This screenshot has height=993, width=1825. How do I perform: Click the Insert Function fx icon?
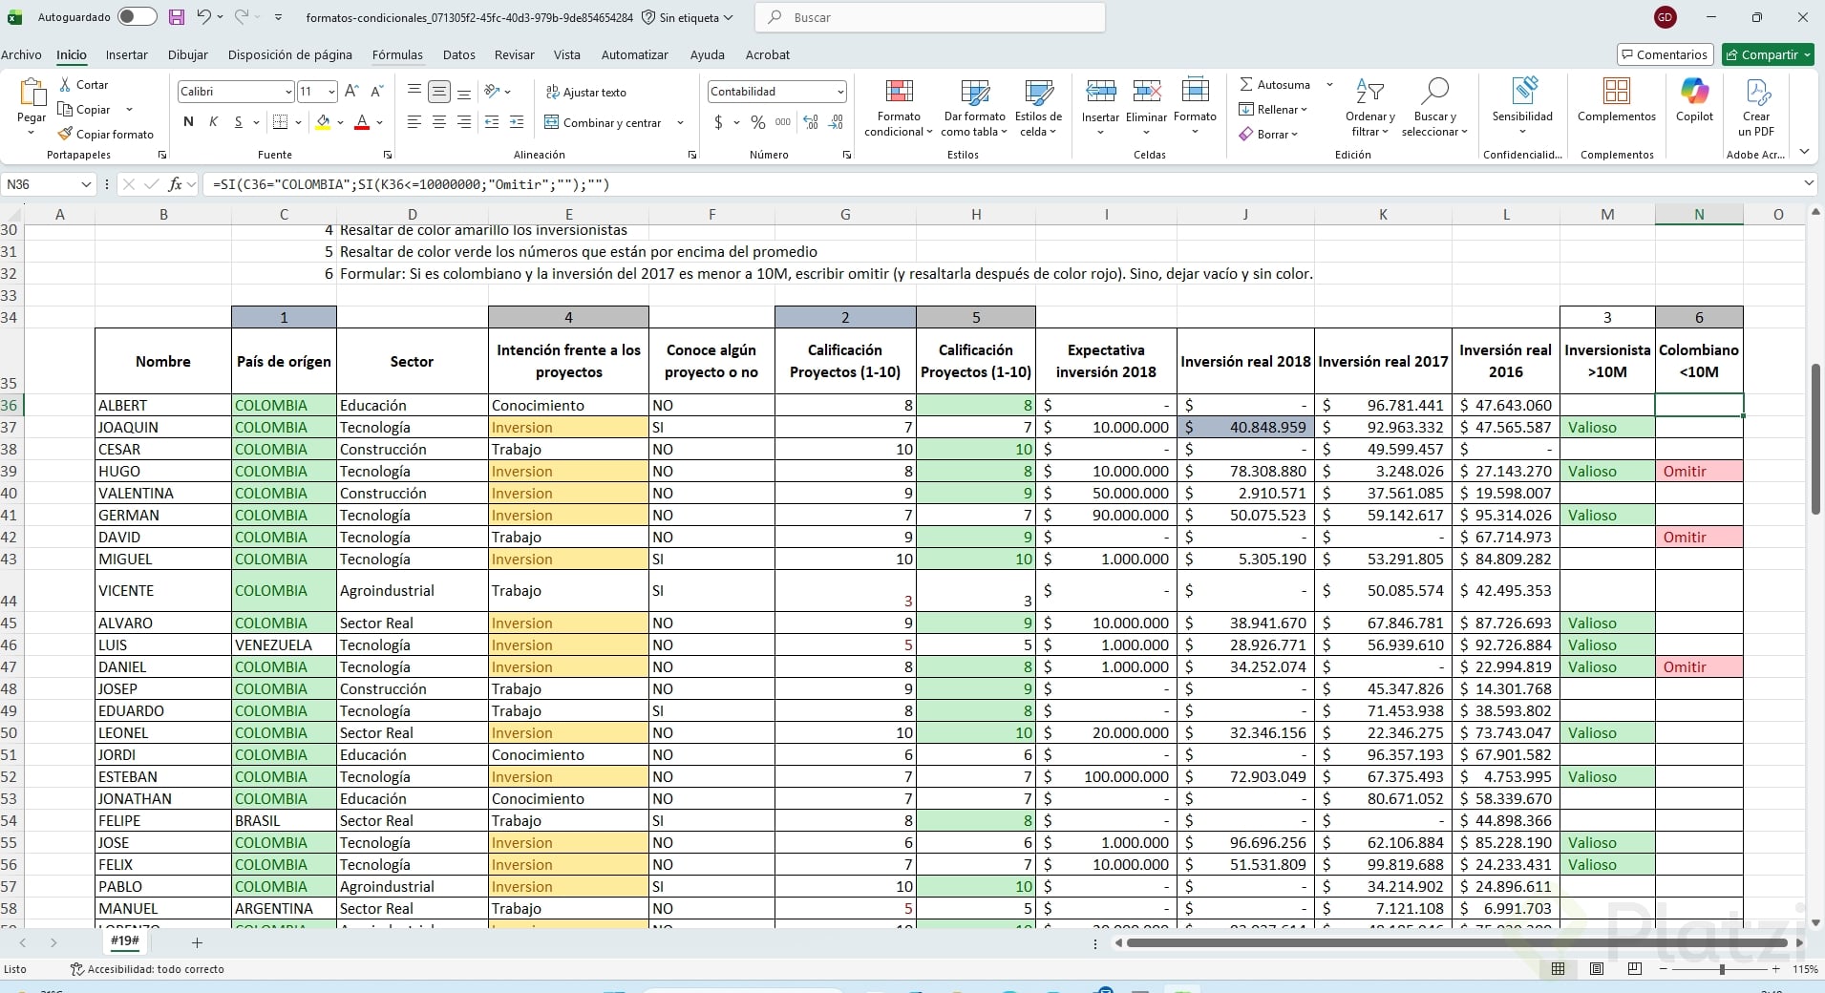(x=176, y=184)
